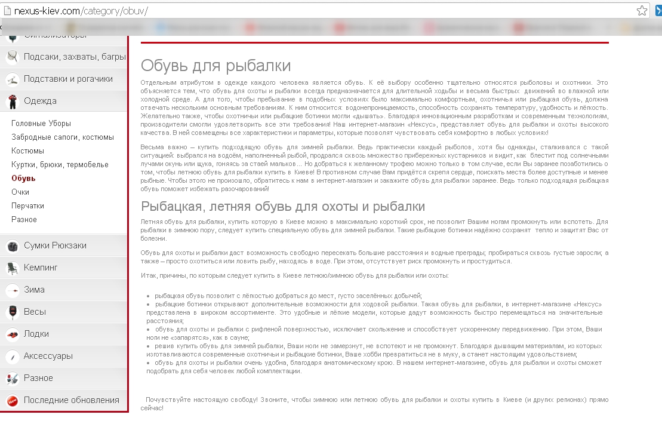Click the paragraph starting Отдельным атрибутом
The width and height of the screenshot is (662, 427).
[x=374, y=107]
